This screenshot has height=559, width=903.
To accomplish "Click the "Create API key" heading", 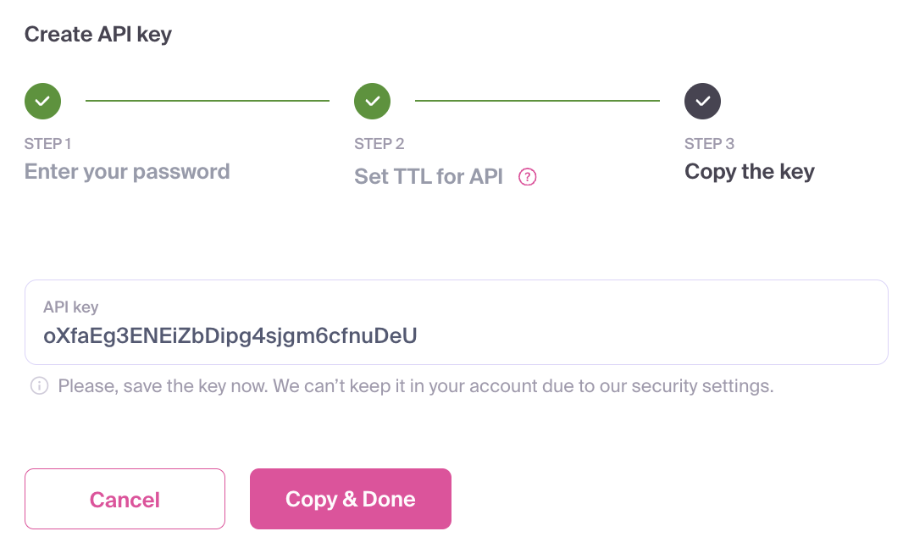I will click(98, 35).
